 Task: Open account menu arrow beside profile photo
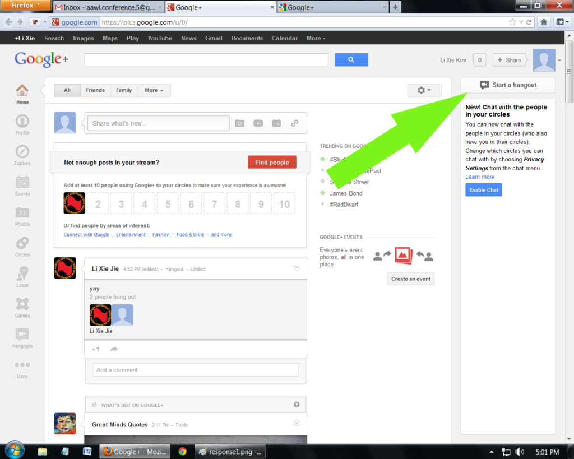pyautogui.click(x=559, y=61)
